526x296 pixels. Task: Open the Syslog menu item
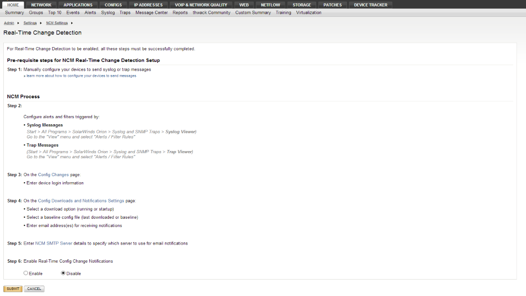108,13
